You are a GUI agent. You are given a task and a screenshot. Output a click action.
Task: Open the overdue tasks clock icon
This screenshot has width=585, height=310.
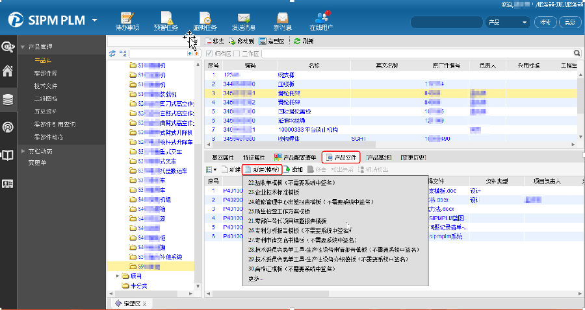tap(205, 18)
